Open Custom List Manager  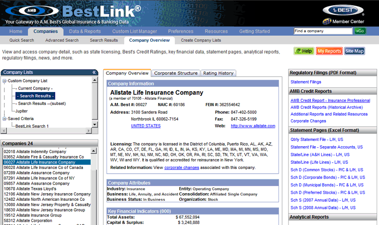point(135,31)
